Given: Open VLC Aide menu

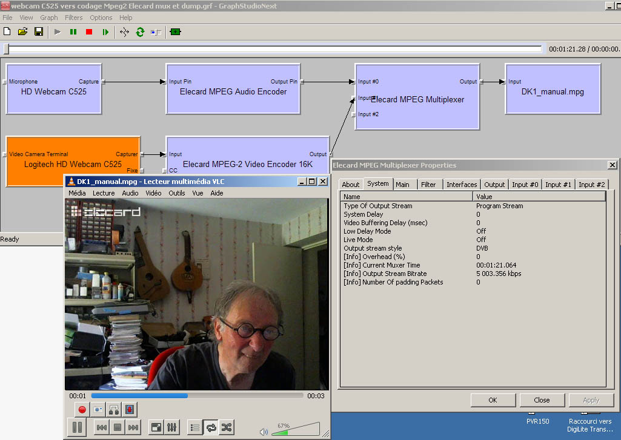Looking at the screenshot, I should 217,193.
